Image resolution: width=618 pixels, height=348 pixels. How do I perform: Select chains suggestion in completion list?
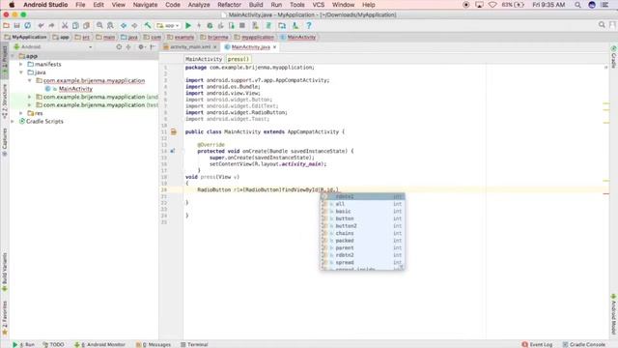pyautogui.click(x=362, y=233)
